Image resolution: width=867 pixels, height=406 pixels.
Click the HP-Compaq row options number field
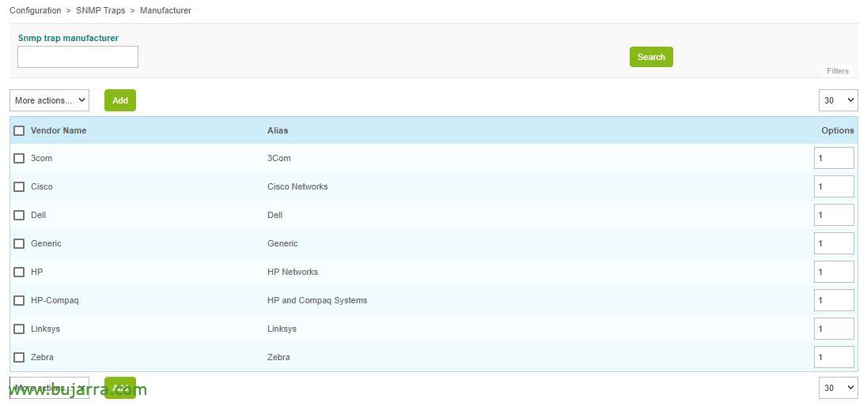point(834,300)
